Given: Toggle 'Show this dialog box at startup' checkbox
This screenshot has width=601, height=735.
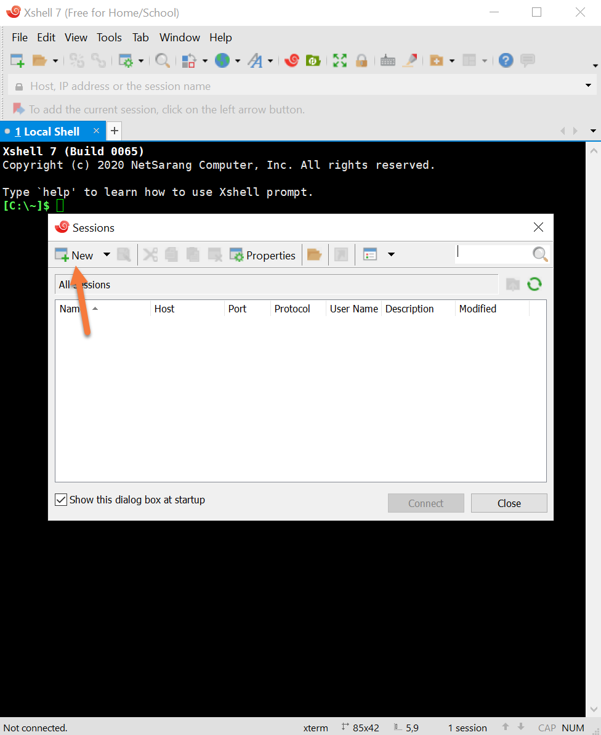Looking at the screenshot, I should tap(61, 500).
